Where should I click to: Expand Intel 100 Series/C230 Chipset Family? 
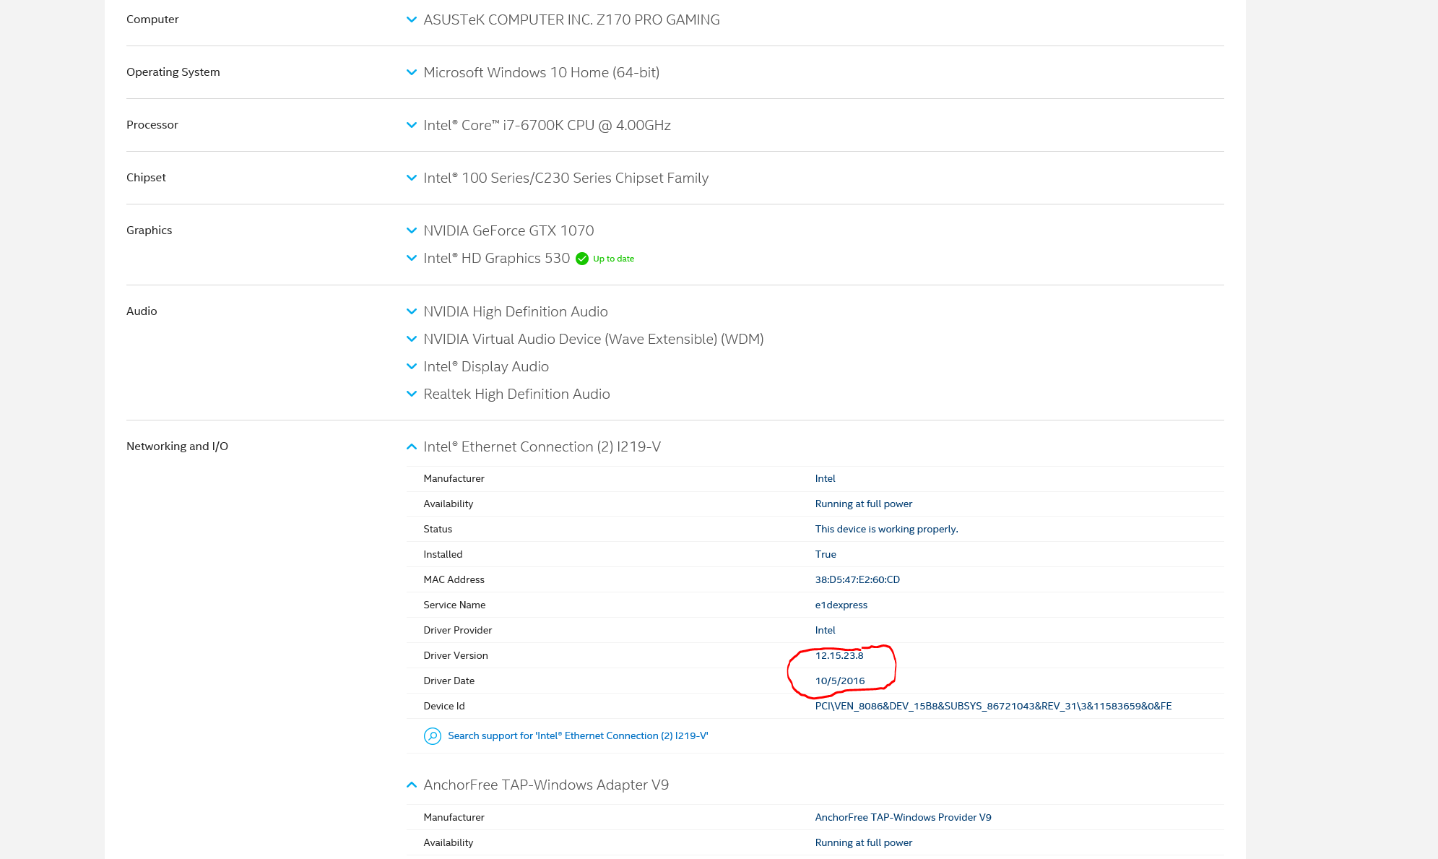(x=412, y=178)
